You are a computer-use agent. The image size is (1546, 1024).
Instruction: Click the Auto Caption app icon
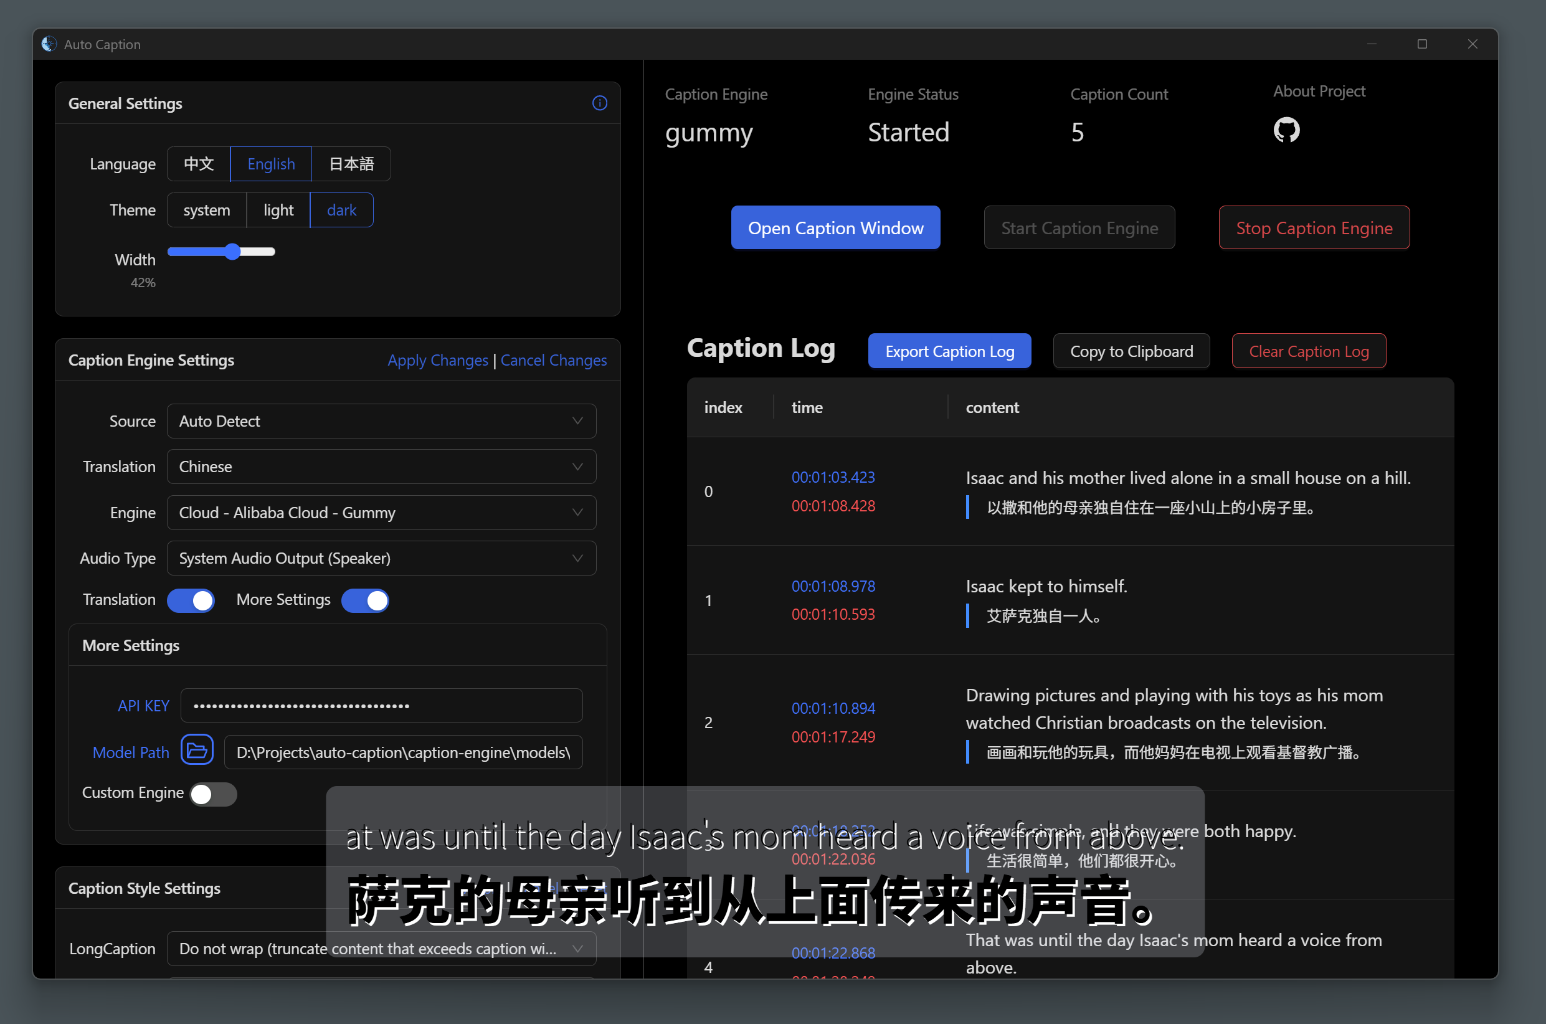pyautogui.click(x=49, y=44)
